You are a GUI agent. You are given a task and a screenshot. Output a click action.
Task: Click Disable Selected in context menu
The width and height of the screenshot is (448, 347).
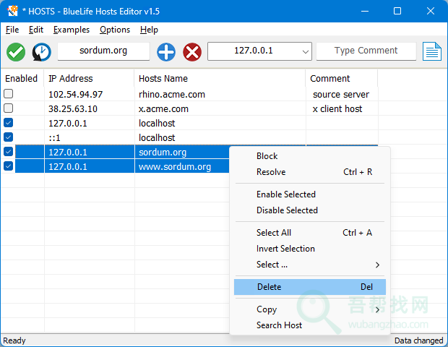pyautogui.click(x=287, y=210)
